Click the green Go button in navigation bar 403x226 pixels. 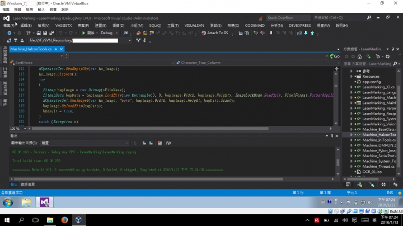(335, 57)
